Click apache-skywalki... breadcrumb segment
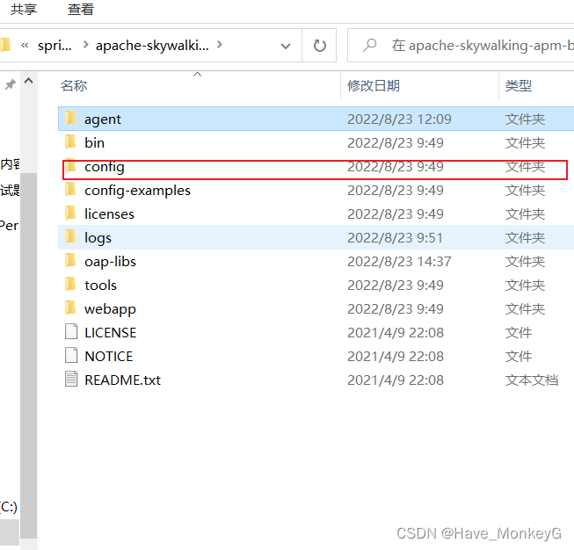574x550 pixels. pyautogui.click(x=152, y=46)
